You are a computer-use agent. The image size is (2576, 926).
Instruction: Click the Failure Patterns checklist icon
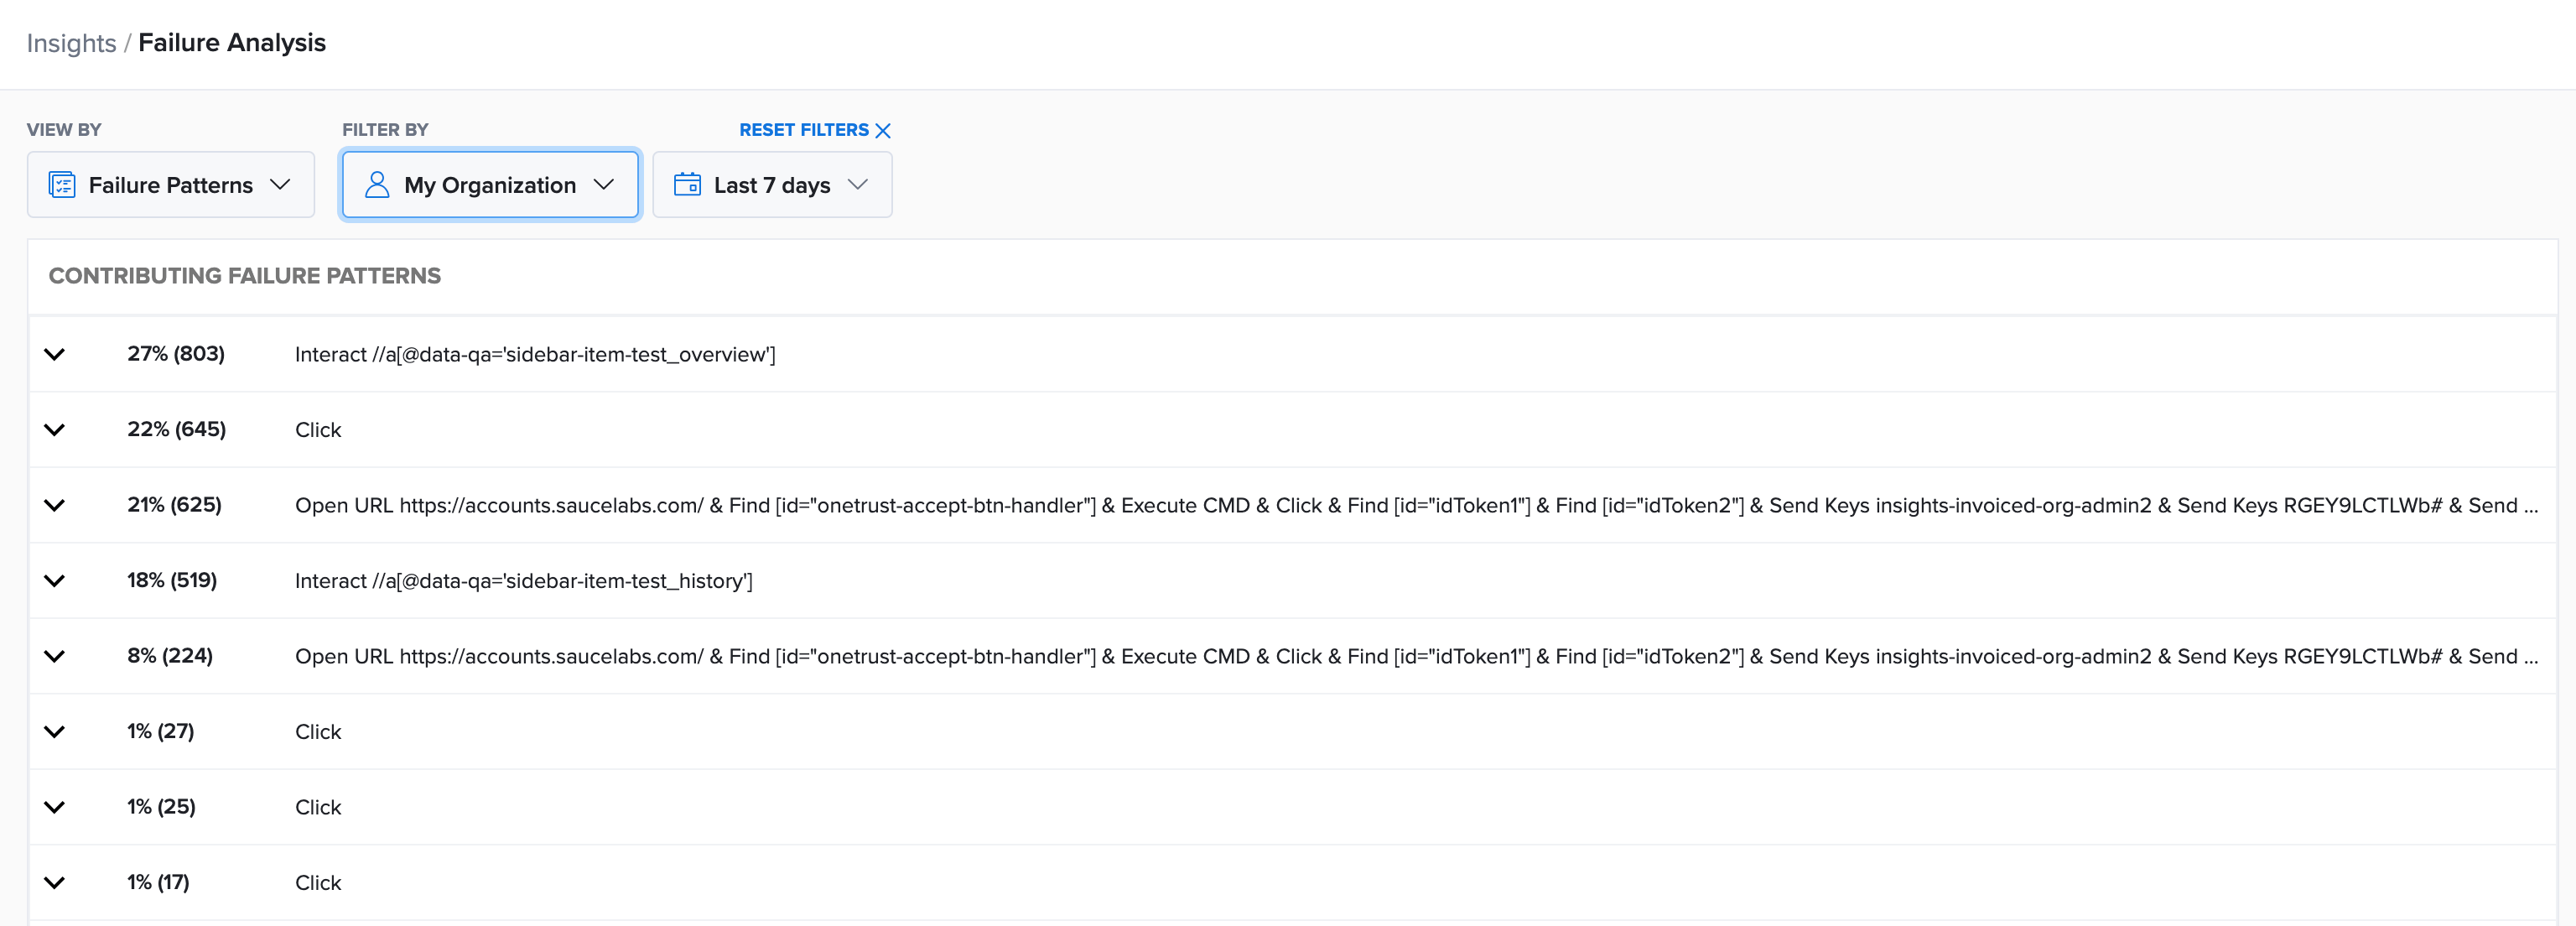point(62,185)
